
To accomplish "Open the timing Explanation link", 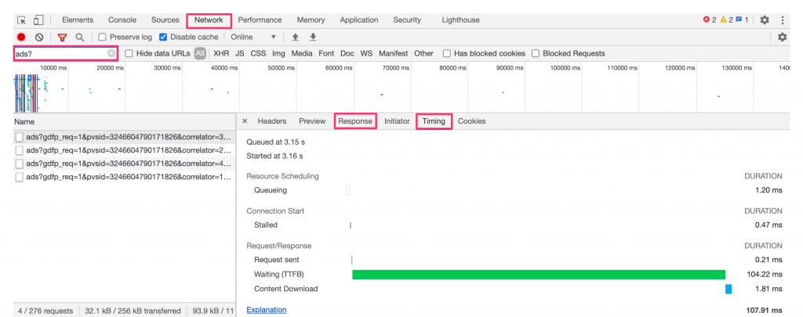I will [267, 310].
